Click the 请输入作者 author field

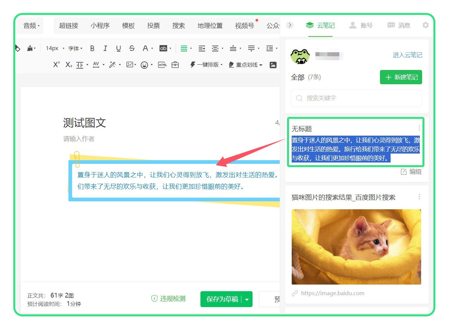(79, 139)
